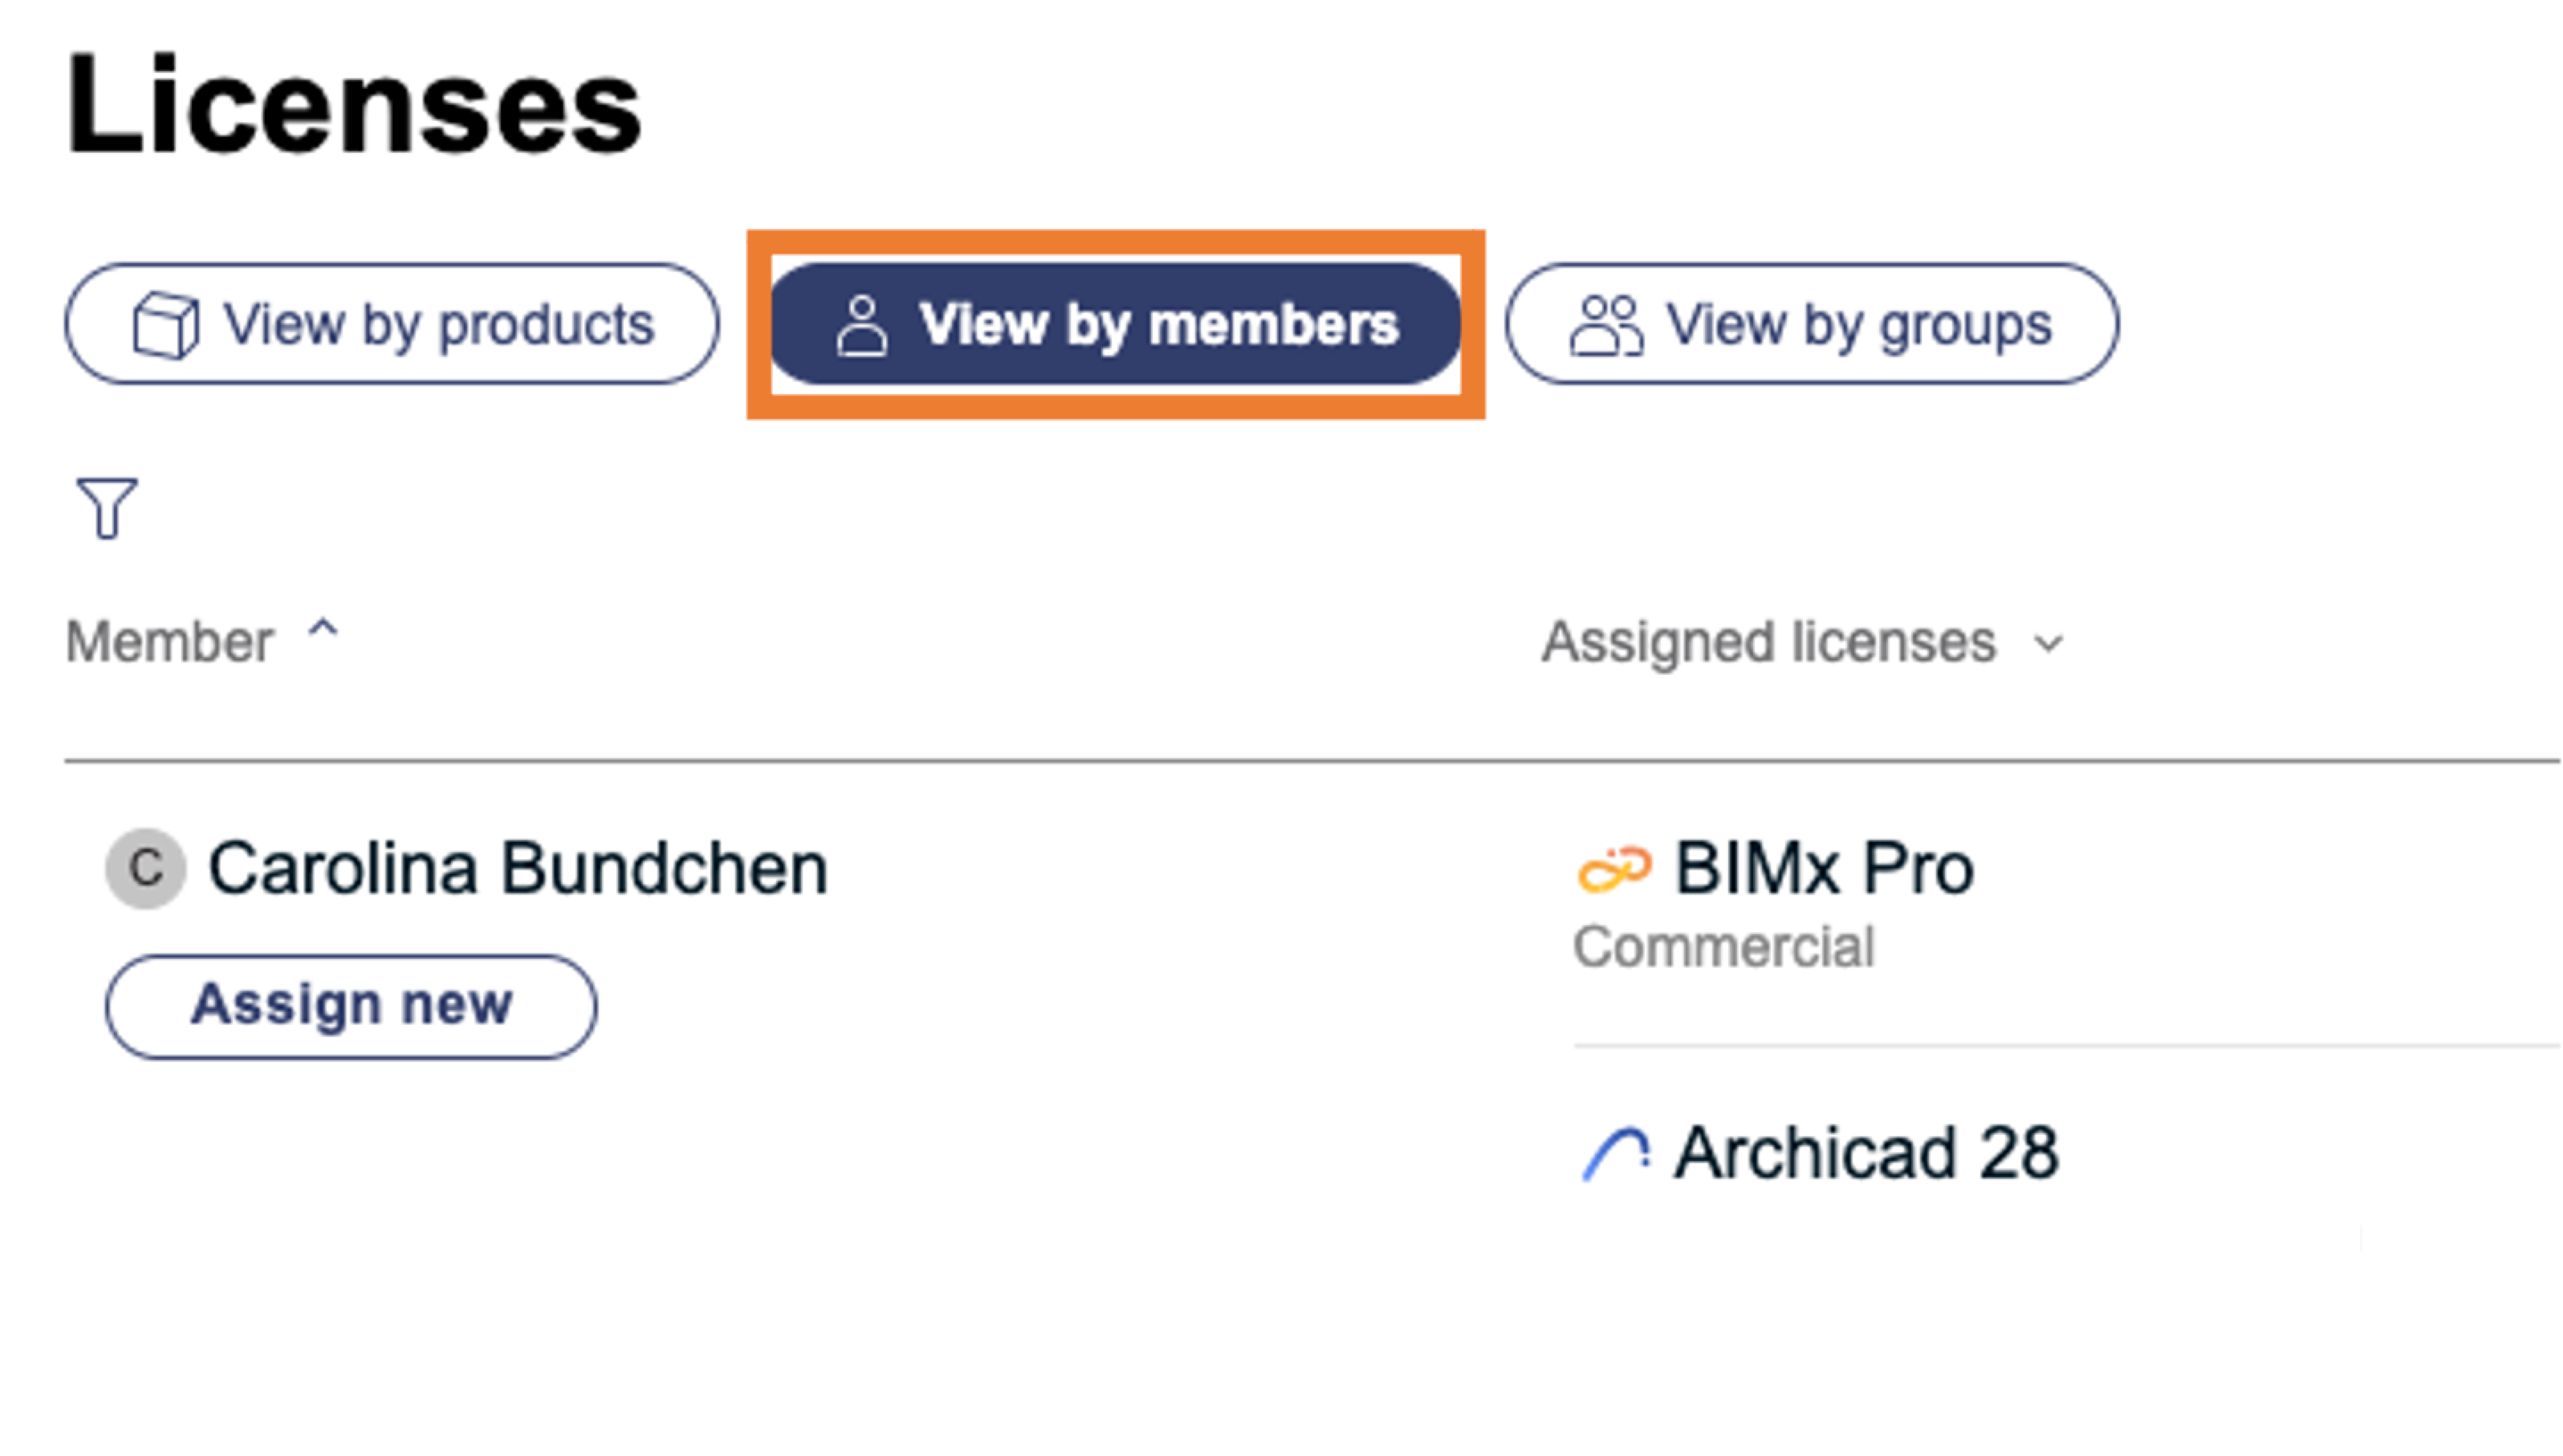Switch to View by groups
Viewport: 2563px width, 1456px height.
[x=1858, y=325]
